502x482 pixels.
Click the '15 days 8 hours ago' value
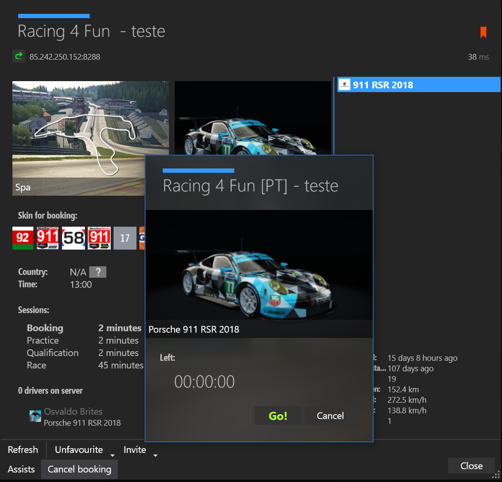tap(422, 358)
